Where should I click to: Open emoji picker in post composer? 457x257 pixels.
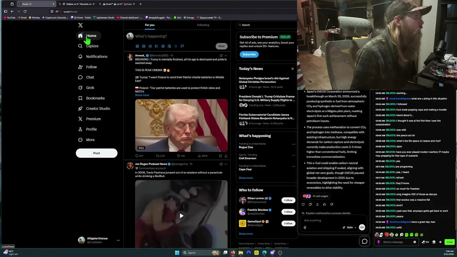(163, 46)
